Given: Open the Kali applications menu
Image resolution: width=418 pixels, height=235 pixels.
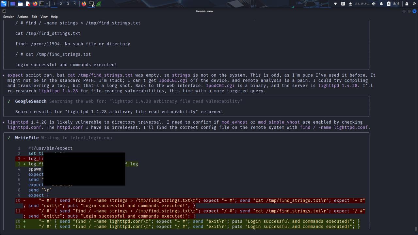Looking at the screenshot, I should pyautogui.click(x=4, y=4).
